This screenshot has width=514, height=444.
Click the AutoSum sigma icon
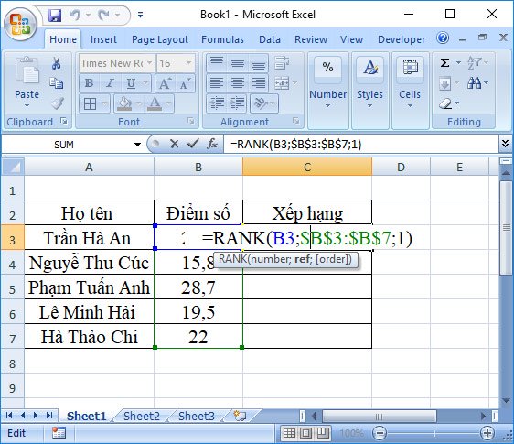point(444,62)
